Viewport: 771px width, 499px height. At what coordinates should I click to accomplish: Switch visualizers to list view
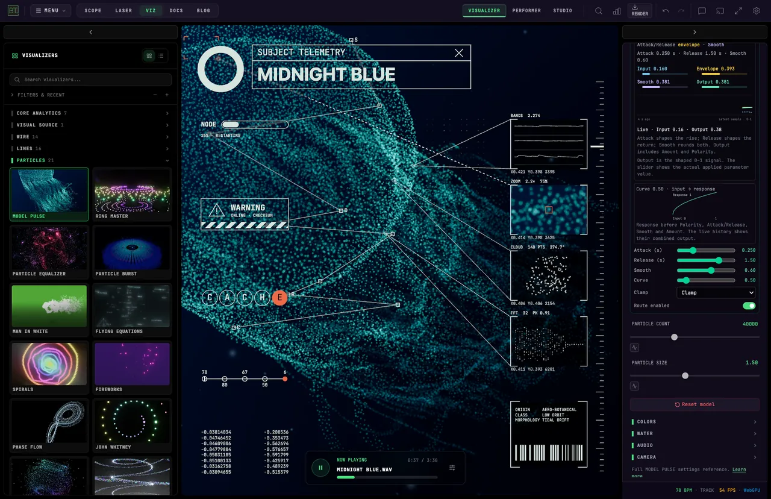coord(161,55)
